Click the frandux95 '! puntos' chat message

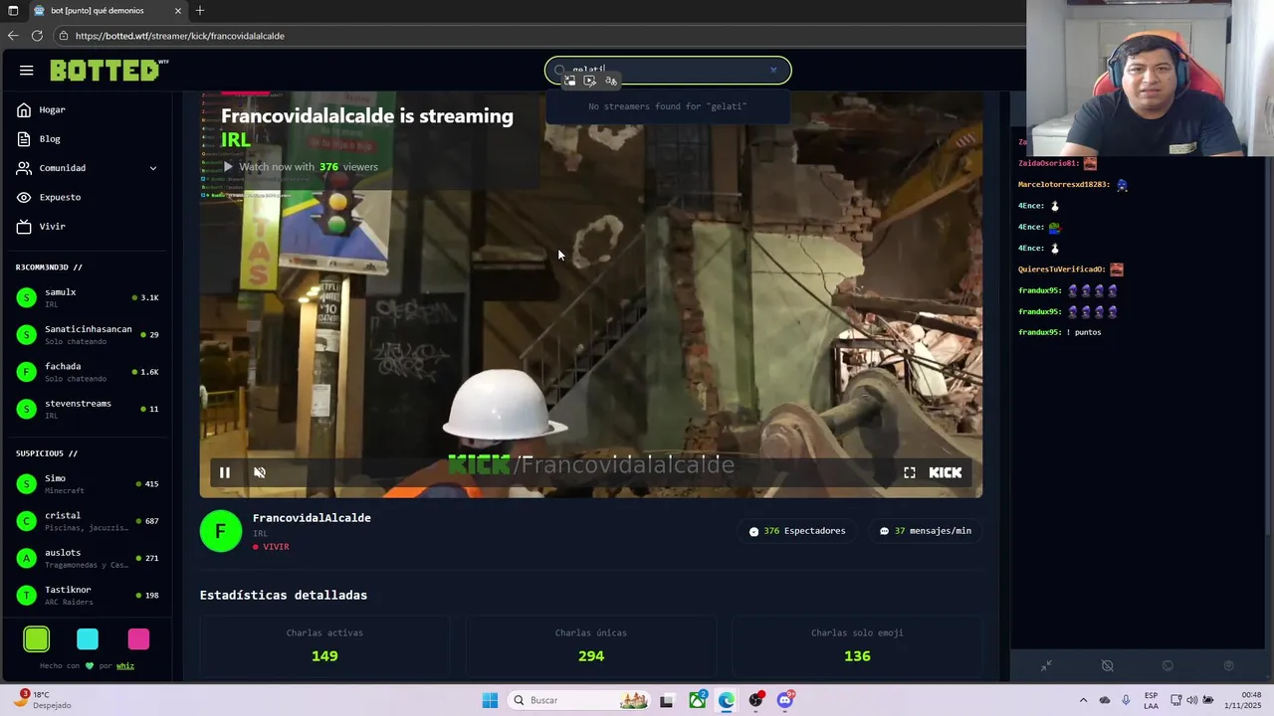pos(1060,332)
